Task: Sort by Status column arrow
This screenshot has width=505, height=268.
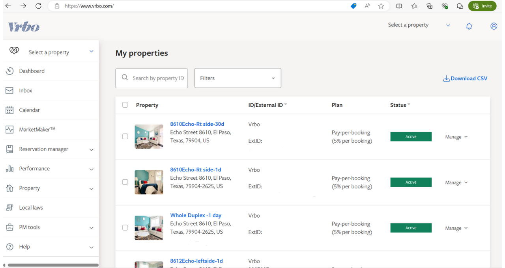Action: pos(409,104)
